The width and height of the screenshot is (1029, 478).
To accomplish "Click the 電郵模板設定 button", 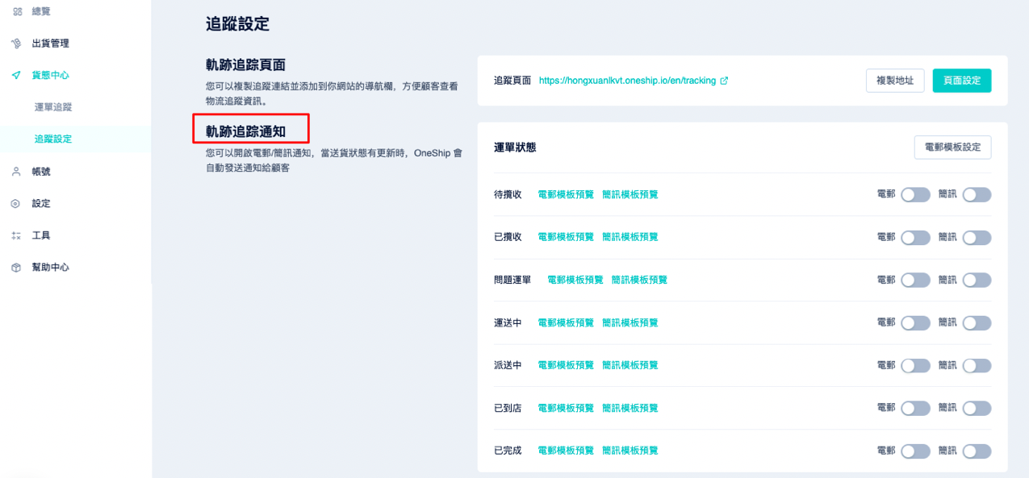I will click(x=952, y=148).
